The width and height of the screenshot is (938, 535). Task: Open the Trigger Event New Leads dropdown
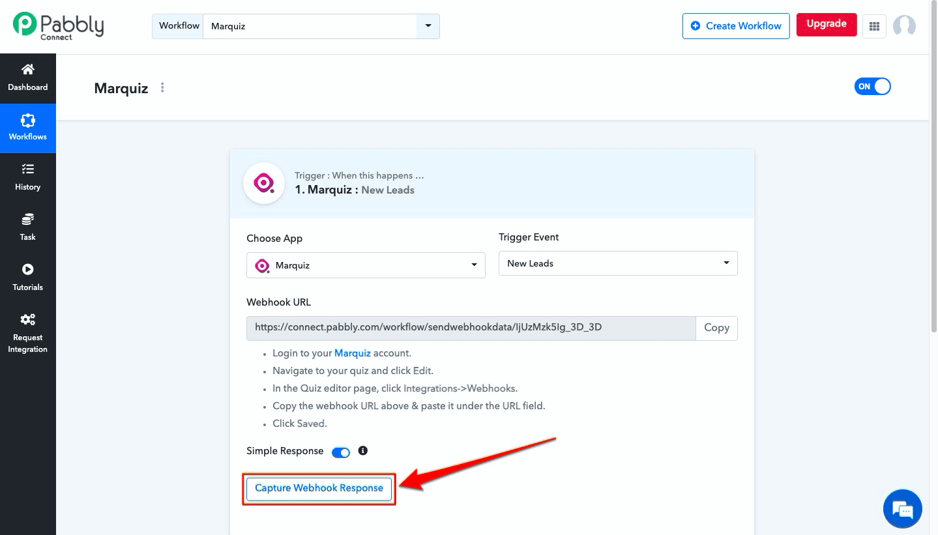click(x=618, y=263)
